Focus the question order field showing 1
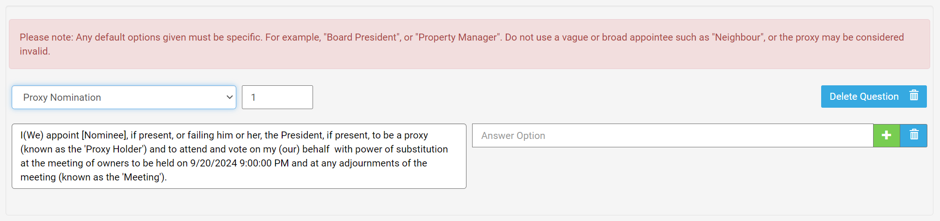The image size is (940, 221). 277,97
